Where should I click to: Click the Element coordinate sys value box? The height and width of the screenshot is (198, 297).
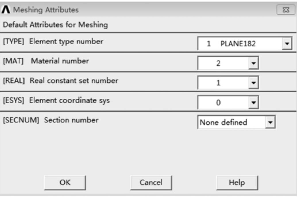click(222, 102)
